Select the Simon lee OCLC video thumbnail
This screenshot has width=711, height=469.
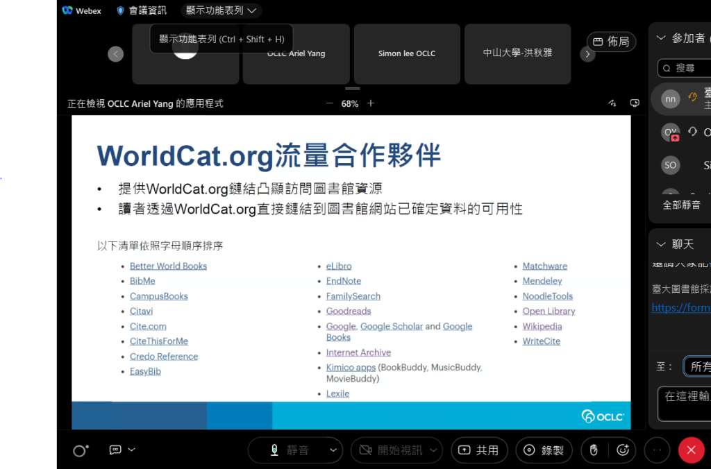coord(407,53)
